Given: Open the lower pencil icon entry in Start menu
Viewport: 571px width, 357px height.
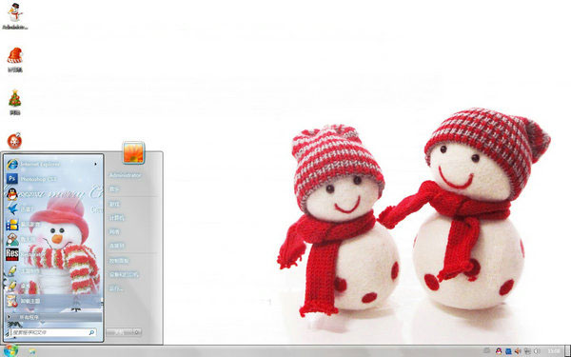Looking at the screenshot, I should (52, 286).
